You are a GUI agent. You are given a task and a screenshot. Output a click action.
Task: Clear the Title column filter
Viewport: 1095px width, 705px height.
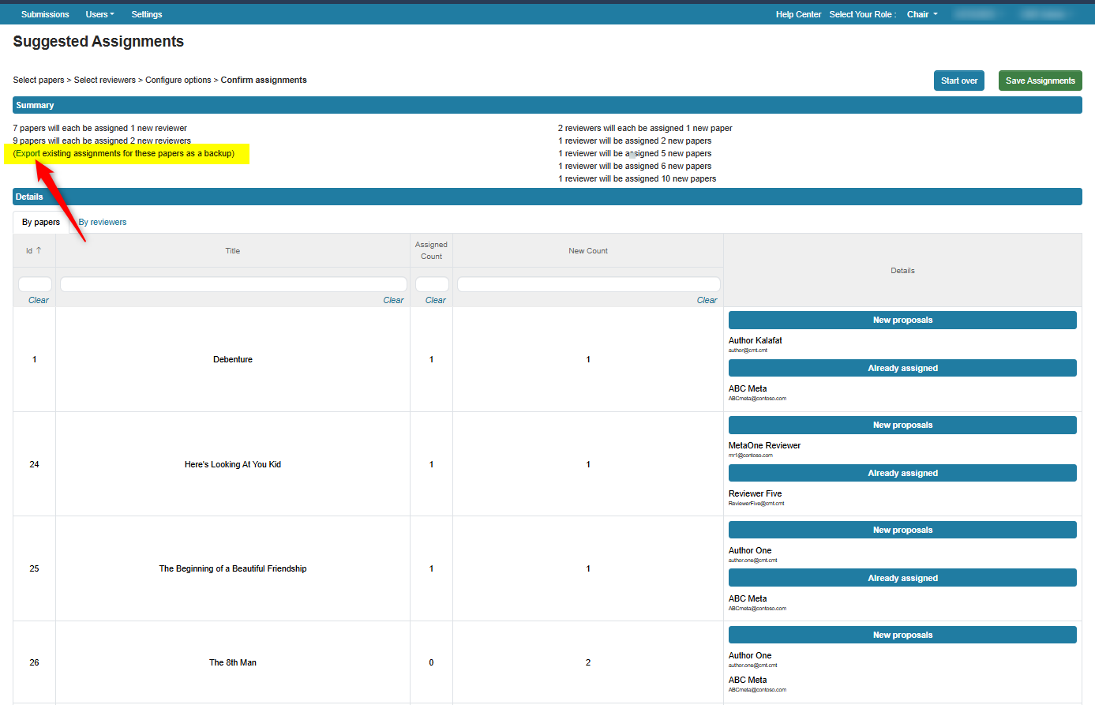[x=393, y=300]
